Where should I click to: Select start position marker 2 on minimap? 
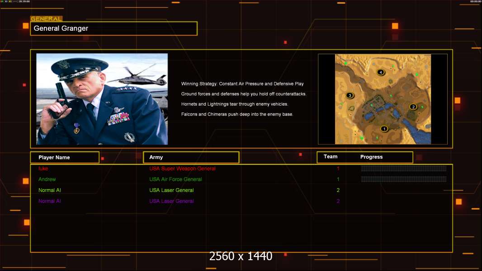click(413, 107)
